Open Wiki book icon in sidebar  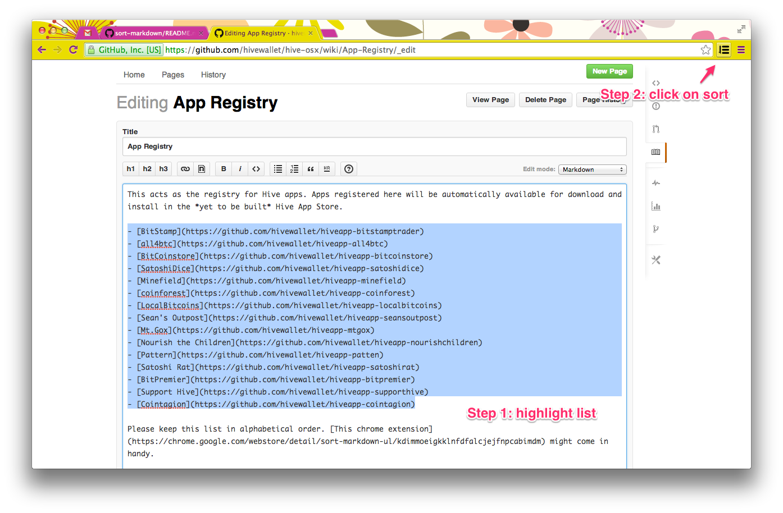tap(655, 152)
